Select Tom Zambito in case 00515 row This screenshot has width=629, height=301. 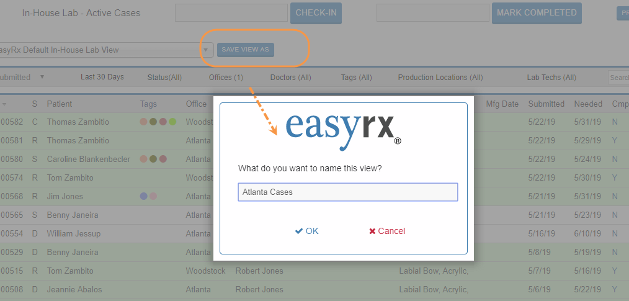tap(70, 271)
